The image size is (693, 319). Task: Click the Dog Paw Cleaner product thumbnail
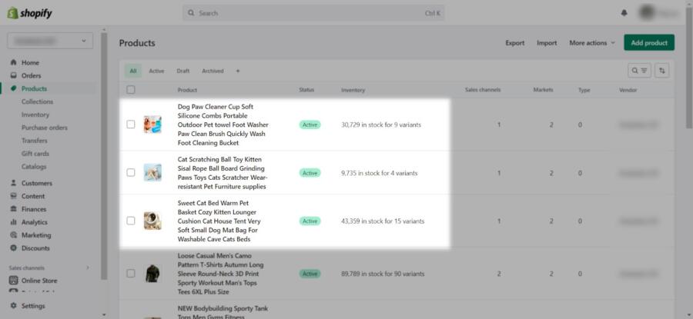(152, 125)
